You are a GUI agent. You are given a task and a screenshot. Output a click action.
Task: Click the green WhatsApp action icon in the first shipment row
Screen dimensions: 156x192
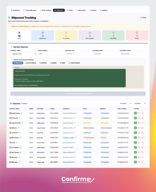(135, 113)
